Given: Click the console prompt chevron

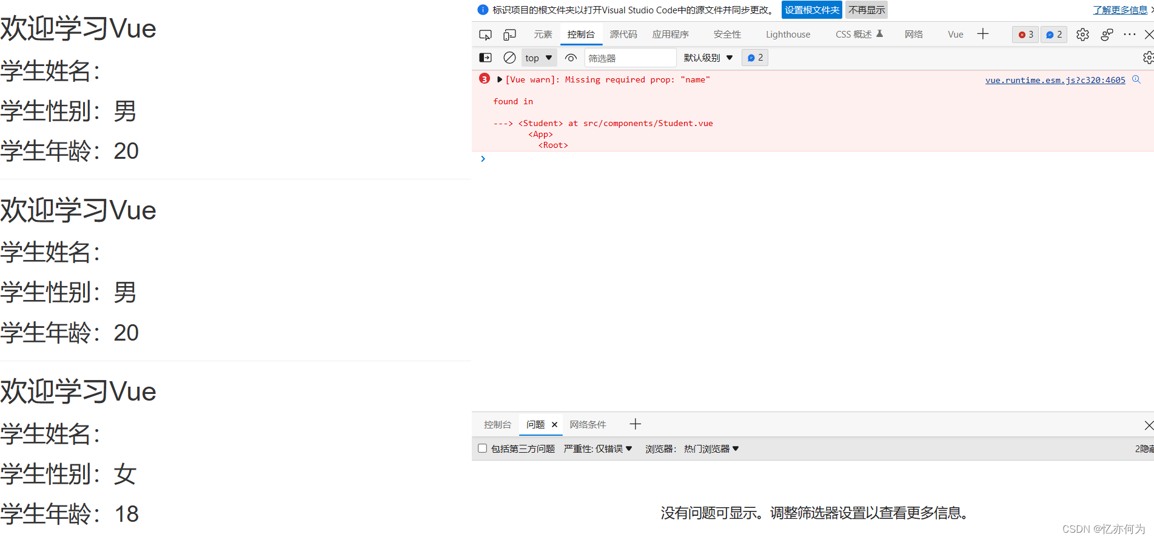Looking at the screenshot, I should (483, 159).
